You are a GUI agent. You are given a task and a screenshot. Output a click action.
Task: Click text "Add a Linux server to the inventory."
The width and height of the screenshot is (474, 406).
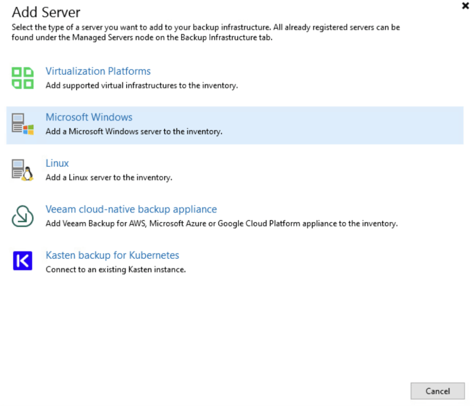[109, 178]
